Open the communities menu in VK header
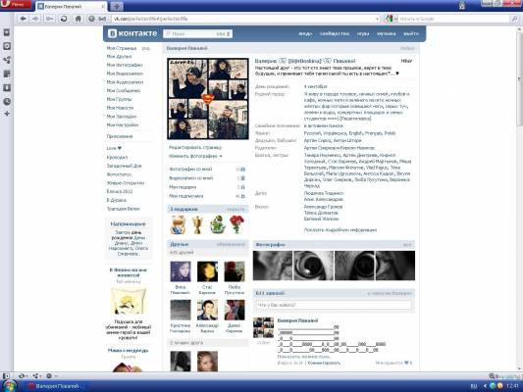This screenshot has width=523, height=392. click(335, 33)
